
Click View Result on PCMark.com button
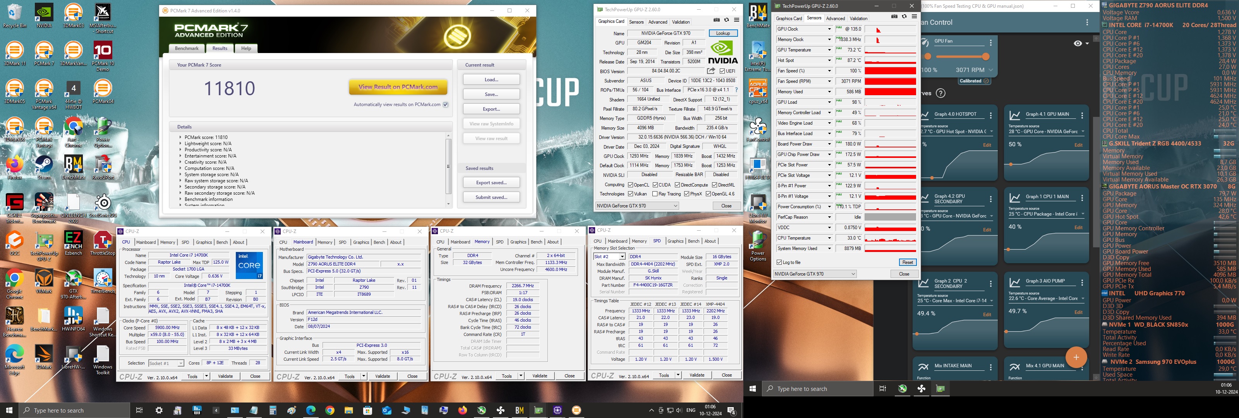pos(398,87)
